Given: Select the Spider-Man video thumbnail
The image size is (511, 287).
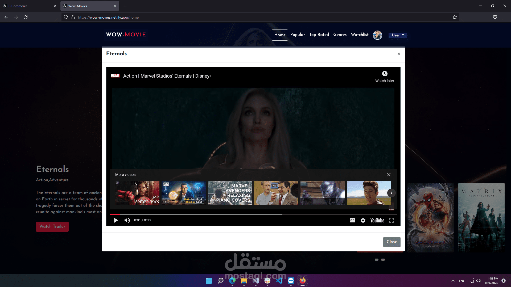Looking at the screenshot, I should tap(137, 193).
